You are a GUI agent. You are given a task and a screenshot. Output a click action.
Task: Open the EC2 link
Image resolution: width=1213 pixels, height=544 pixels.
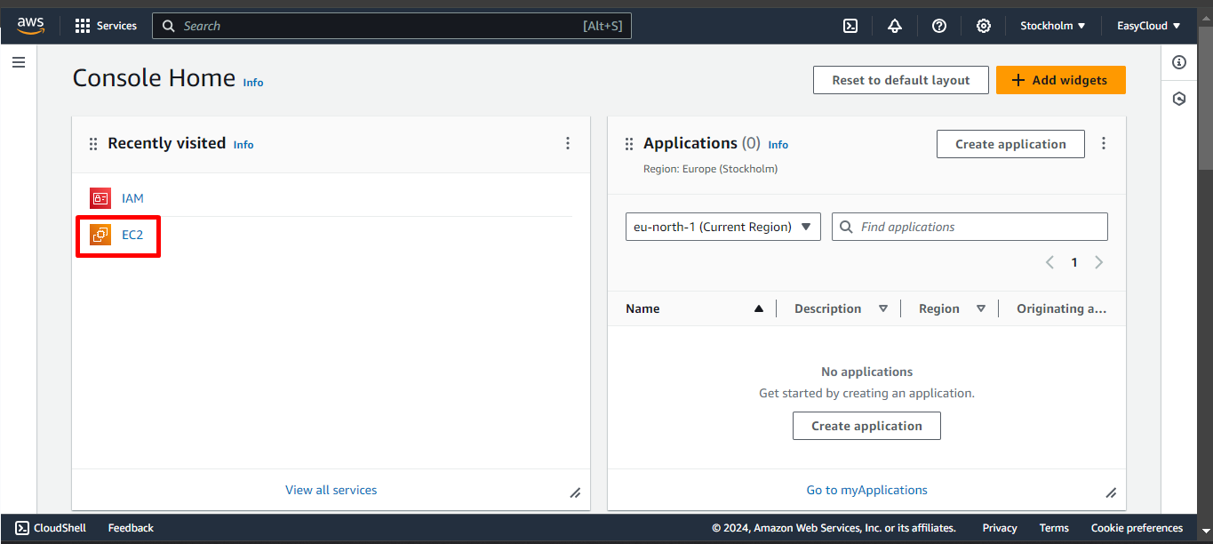pos(132,235)
